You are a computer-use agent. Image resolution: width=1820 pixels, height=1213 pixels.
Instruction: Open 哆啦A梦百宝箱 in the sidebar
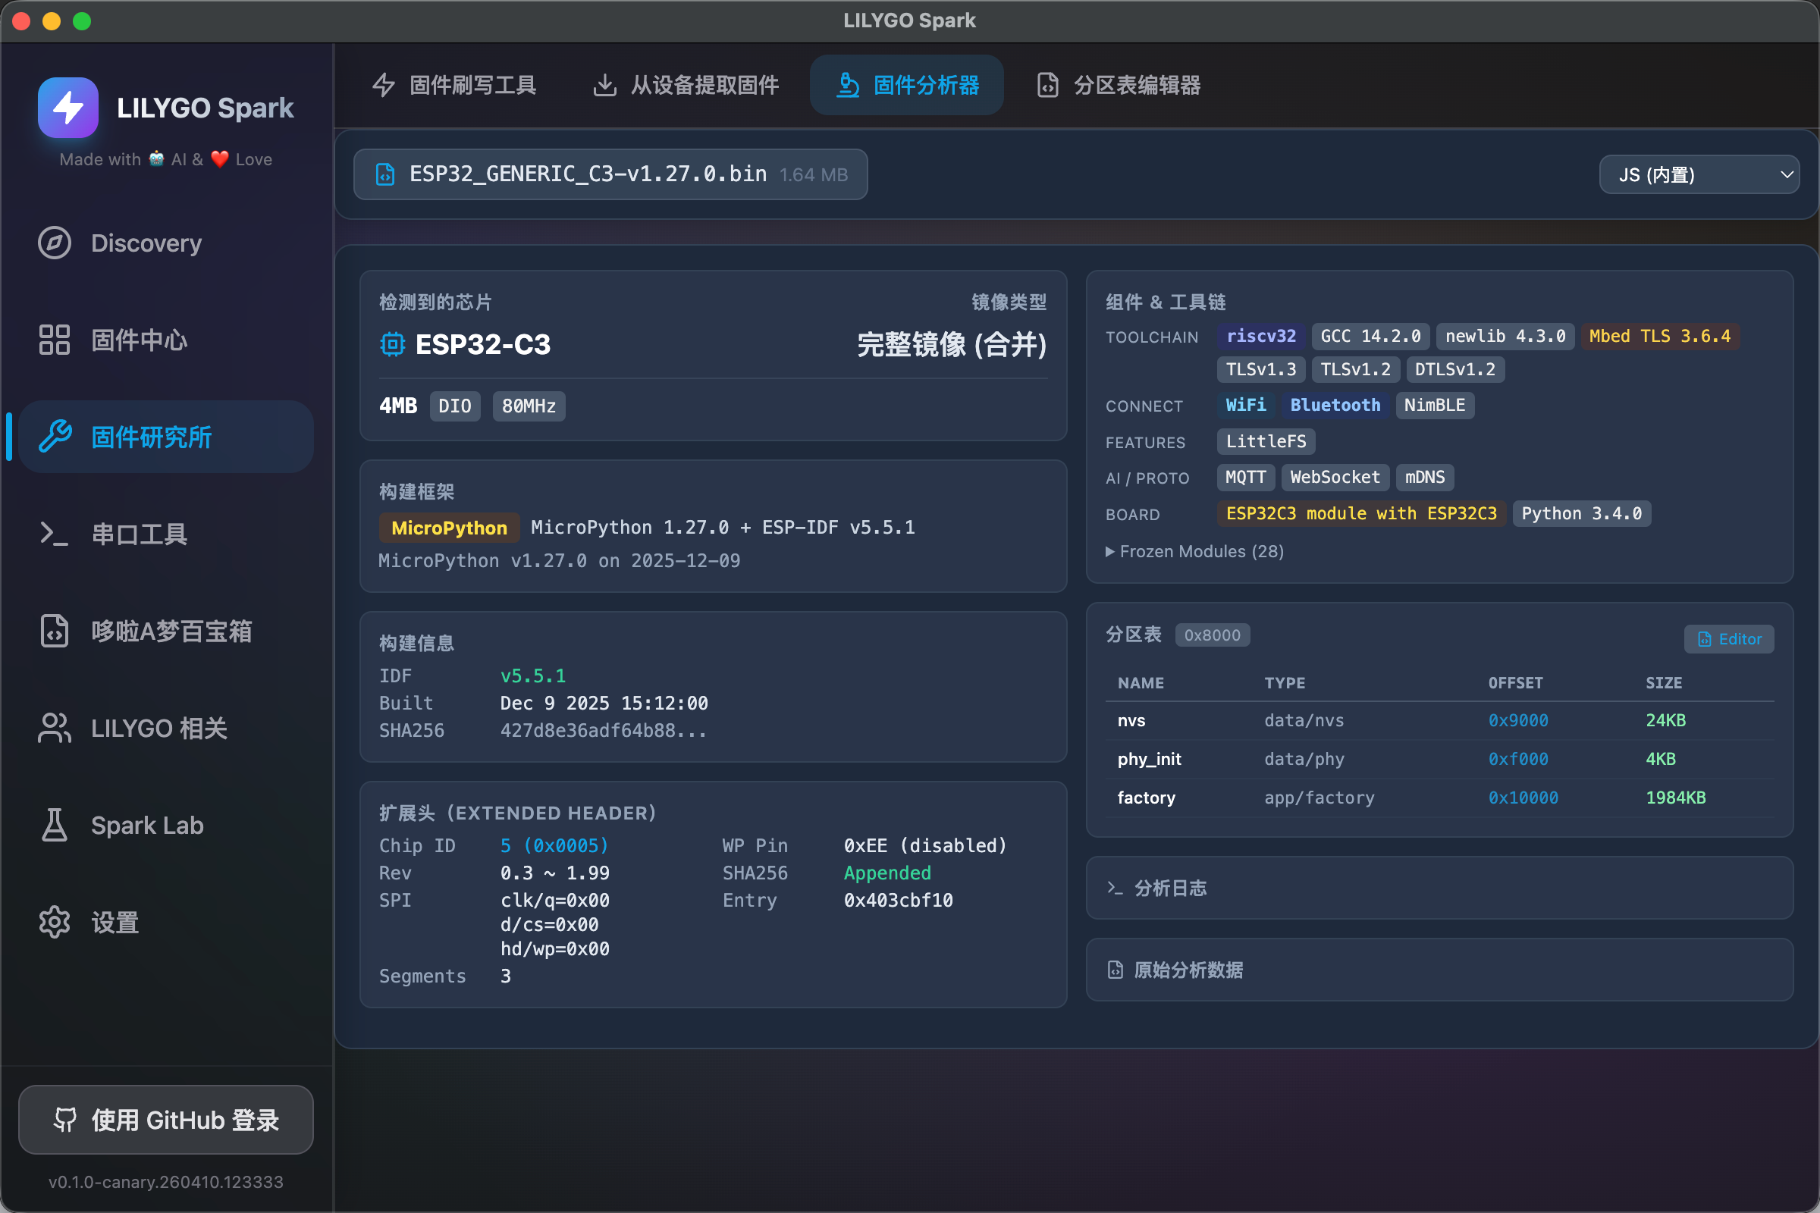(166, 632)
